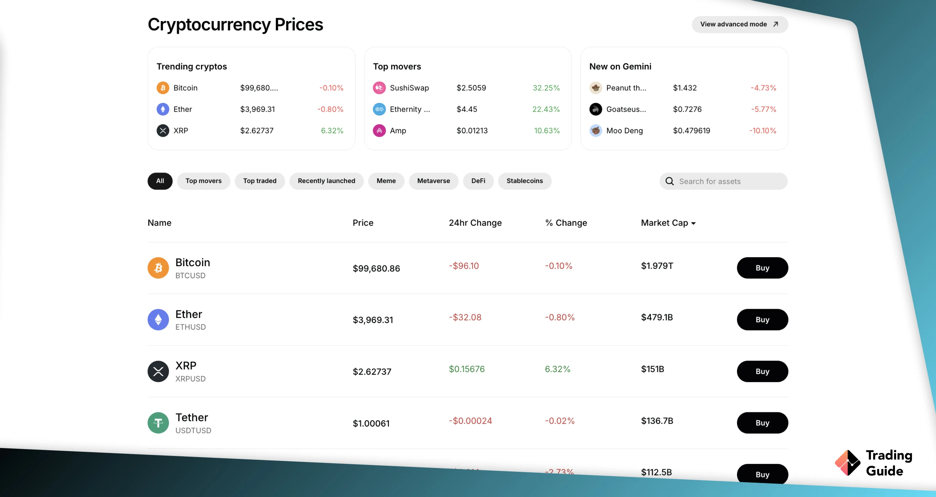This screenshot has width=936, height=497.
Task: Select the Top movers filter tab
Action: click(204, 181)
